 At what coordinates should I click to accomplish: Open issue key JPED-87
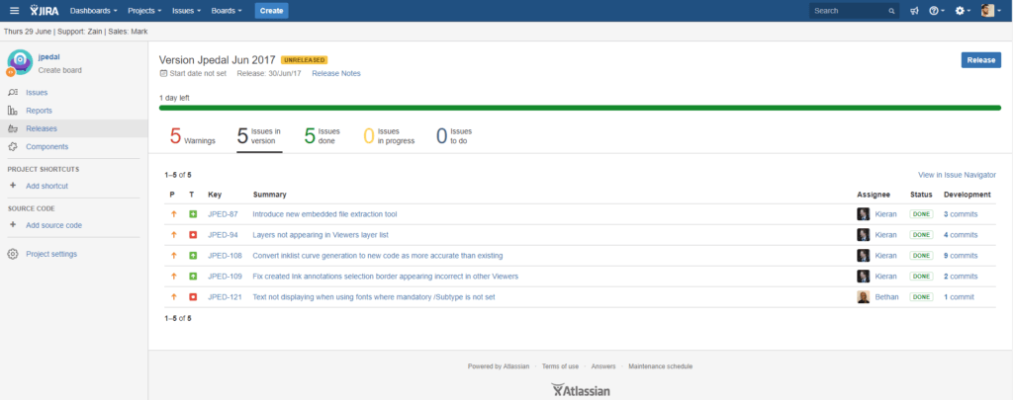point(223,214)
